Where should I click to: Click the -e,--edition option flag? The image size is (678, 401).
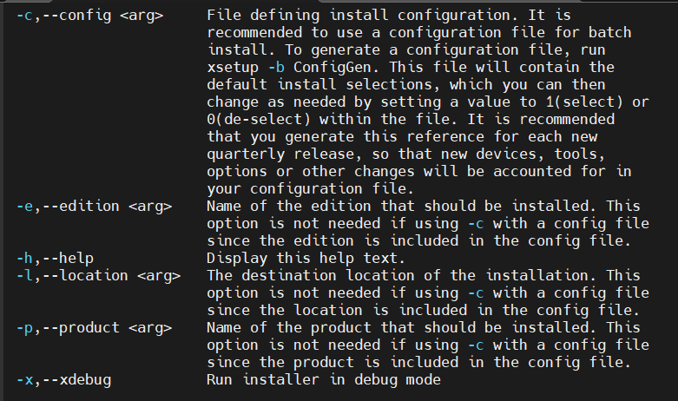point(95,206)
